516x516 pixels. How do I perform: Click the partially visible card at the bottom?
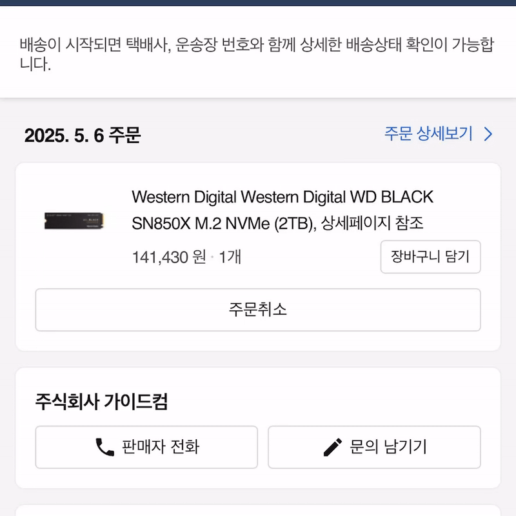coord(257,510)
